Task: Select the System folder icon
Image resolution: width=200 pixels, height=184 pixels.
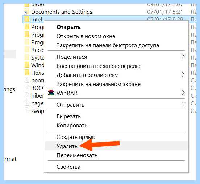Action: click(x=27, y=57)
